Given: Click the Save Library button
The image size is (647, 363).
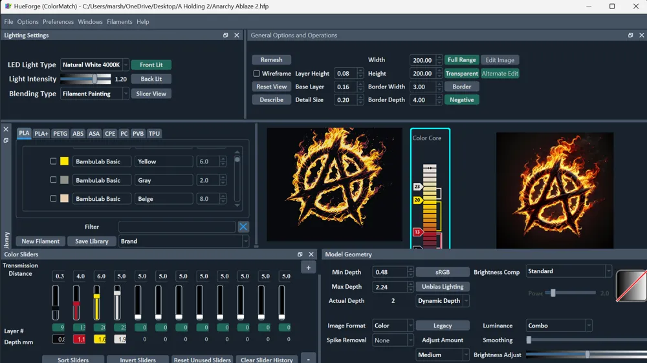Looking at the screenshot, I should click(x=92, y=241).
